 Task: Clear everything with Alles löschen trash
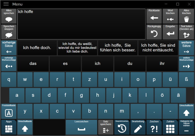[186, 16]
